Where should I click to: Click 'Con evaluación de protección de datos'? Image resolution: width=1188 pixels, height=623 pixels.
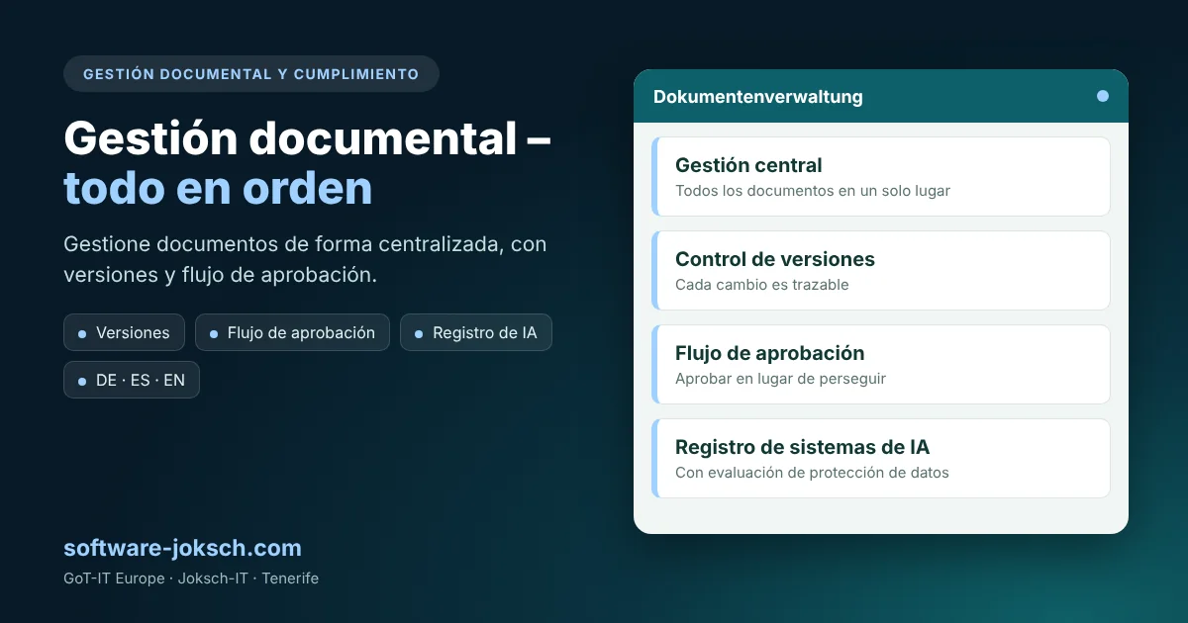[812, 473]
